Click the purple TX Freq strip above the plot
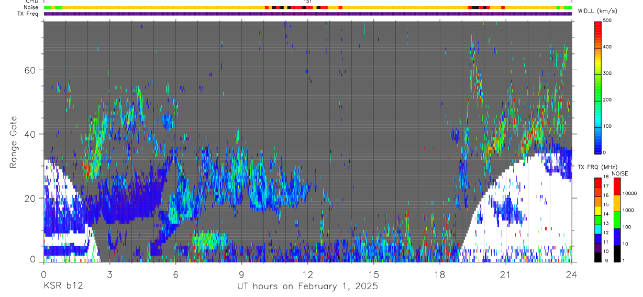643x297 pixels. coord(308,14)
